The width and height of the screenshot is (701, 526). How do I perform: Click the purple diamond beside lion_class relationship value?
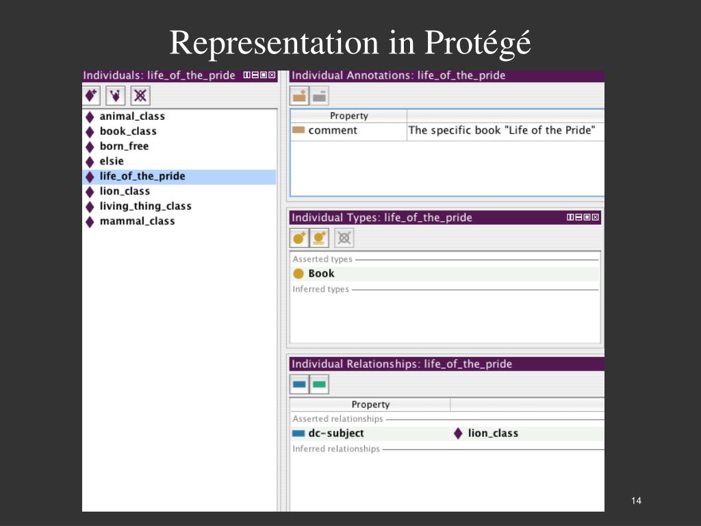point(458,434)
